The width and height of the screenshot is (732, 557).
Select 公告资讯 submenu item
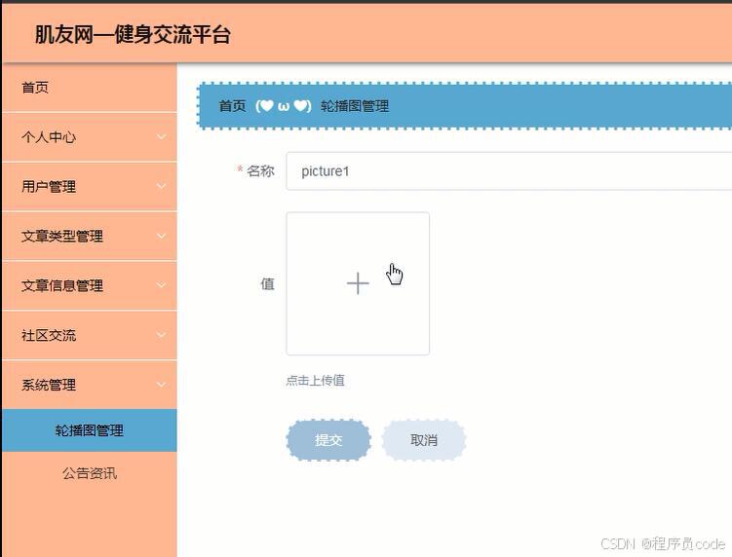tap(89, 473)
